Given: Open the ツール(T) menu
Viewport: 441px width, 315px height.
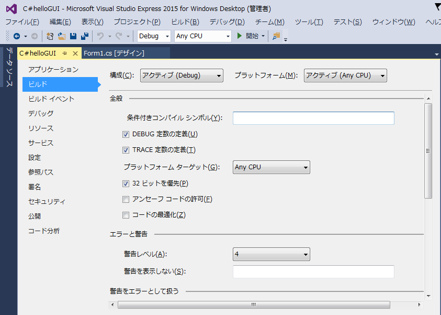Looking at the screenshot, I should [x=309, y=22].
